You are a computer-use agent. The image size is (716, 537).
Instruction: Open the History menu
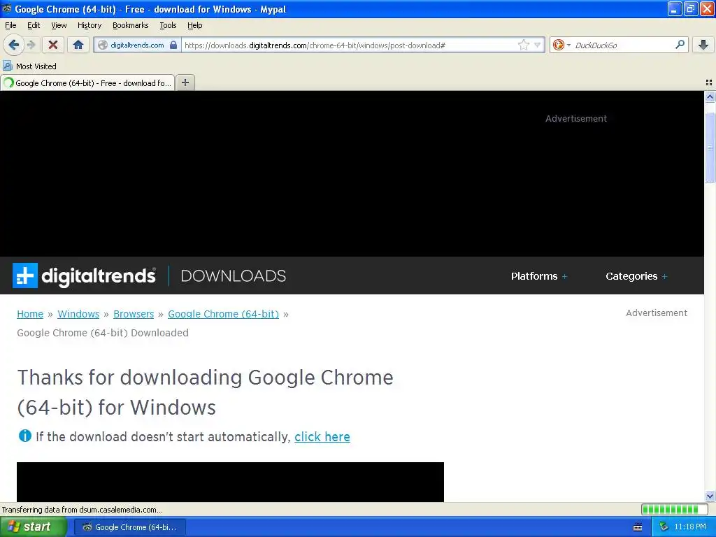(x=89, y=25)
